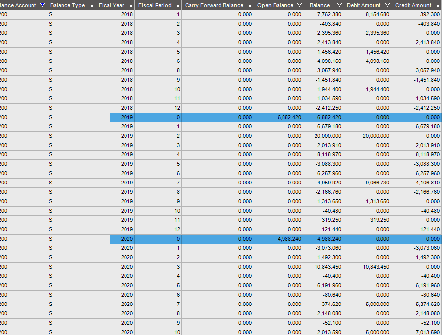Click Credit Amount value -392.300
Image resolution: width=442 pixels, height=335 pixels.
coord(429,14)
